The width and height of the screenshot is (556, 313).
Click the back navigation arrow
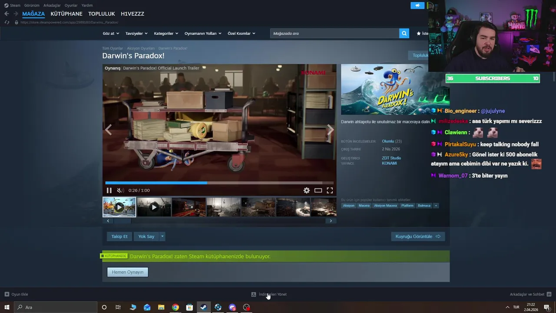pyautogui.click(x=7, y=14)
